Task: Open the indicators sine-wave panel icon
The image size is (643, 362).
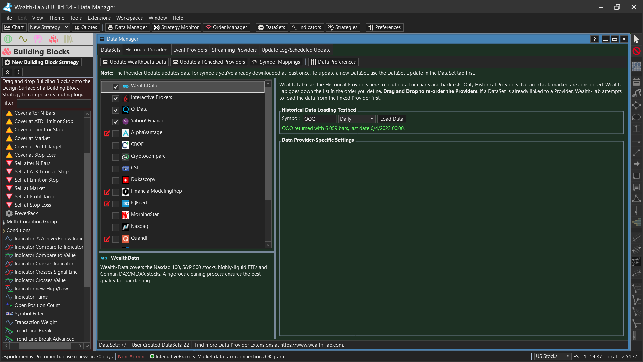Action: point(23,39)
